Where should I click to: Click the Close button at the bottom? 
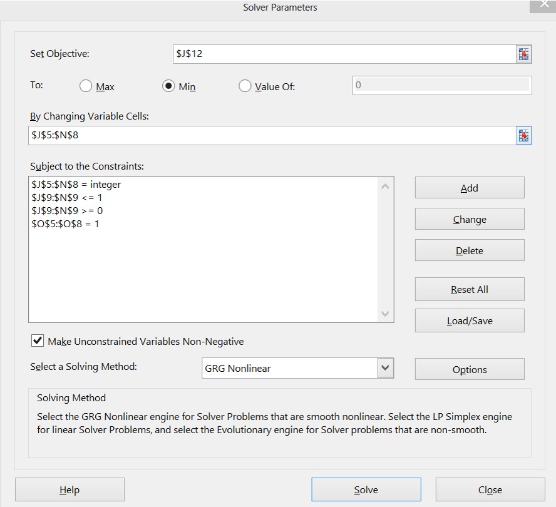pyautogui.click(x=490, y=489)
